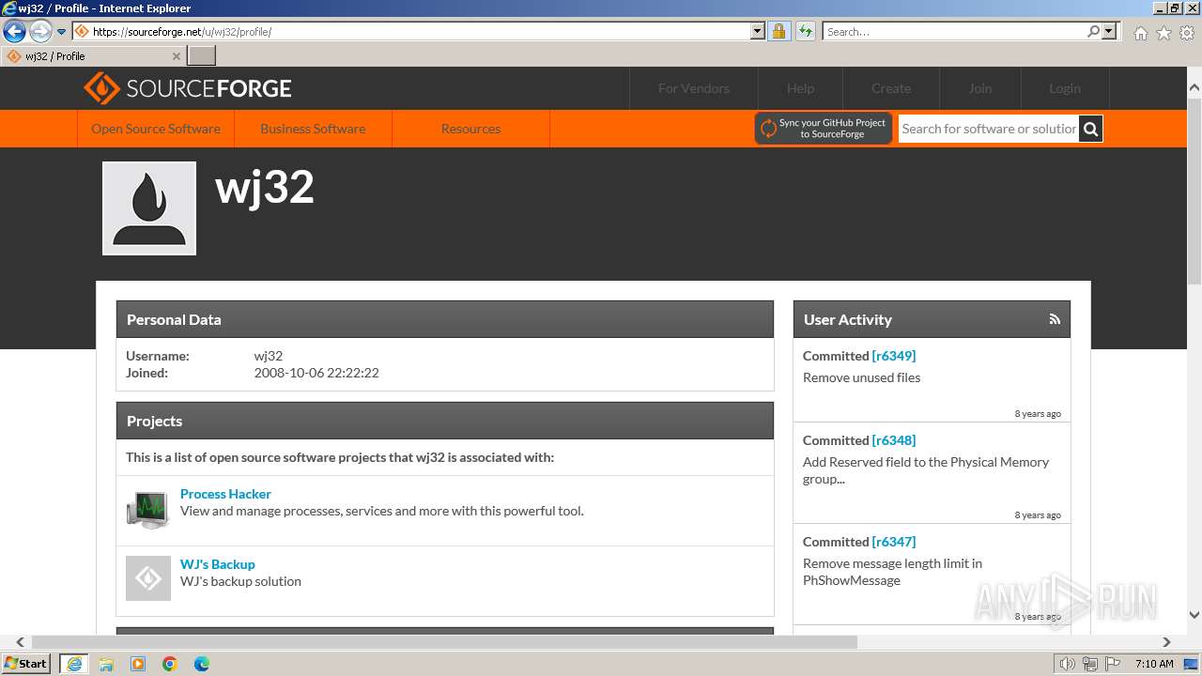Viewport: 1202px width, 676px height.
Task: Open the Open Source Software menu
Action: [x=156, y=129]
